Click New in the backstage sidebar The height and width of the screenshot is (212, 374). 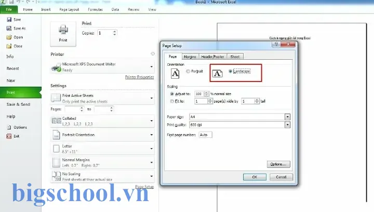tap(11, 81)
